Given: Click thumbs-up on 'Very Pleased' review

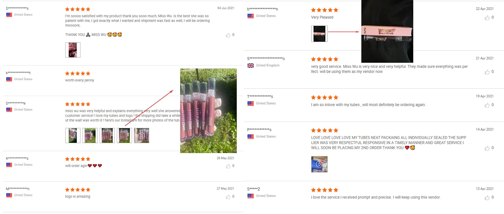Looking at the screenshot, I should pos(487,18).
